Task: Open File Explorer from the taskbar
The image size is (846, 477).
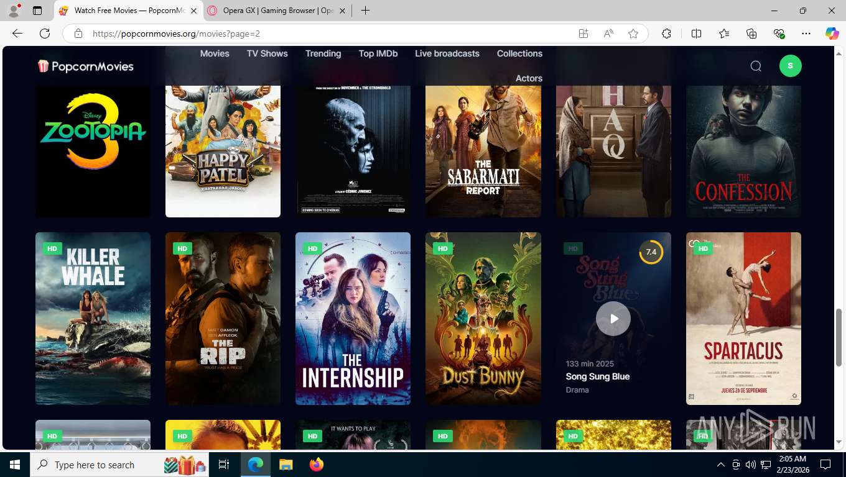Action: click(x=286, y=465)
